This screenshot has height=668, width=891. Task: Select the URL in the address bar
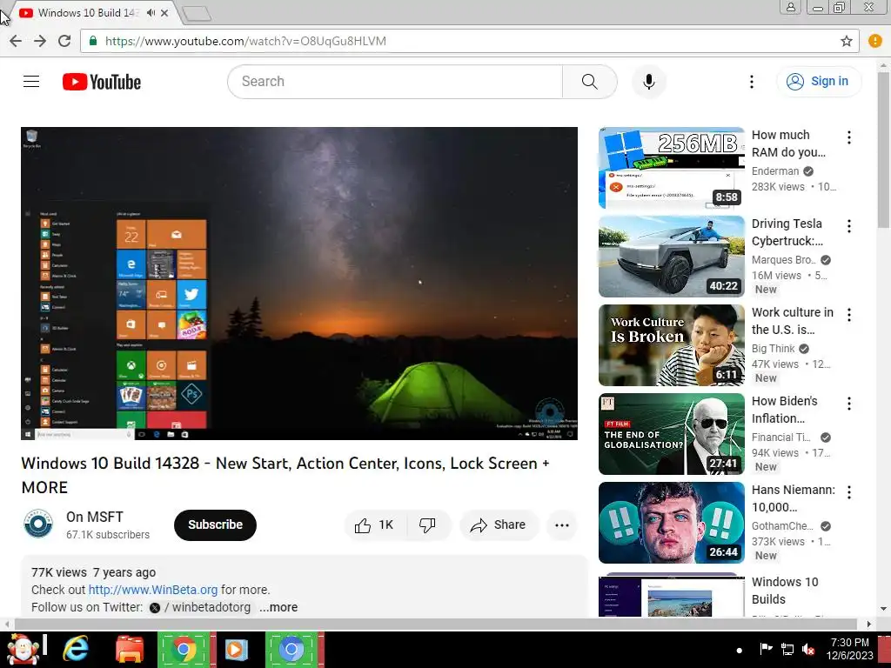[245, 41]
